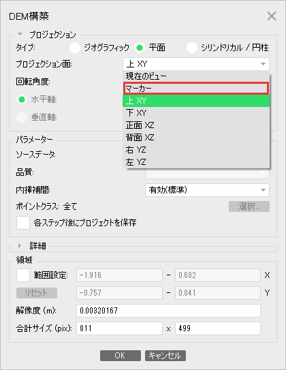Choose マーカー from the dropdown list

[x=196, y=89]
